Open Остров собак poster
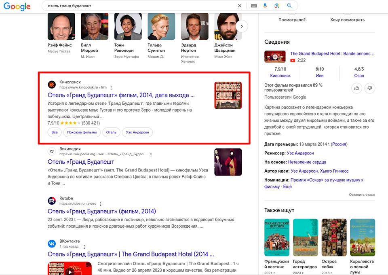 (334, 237)
